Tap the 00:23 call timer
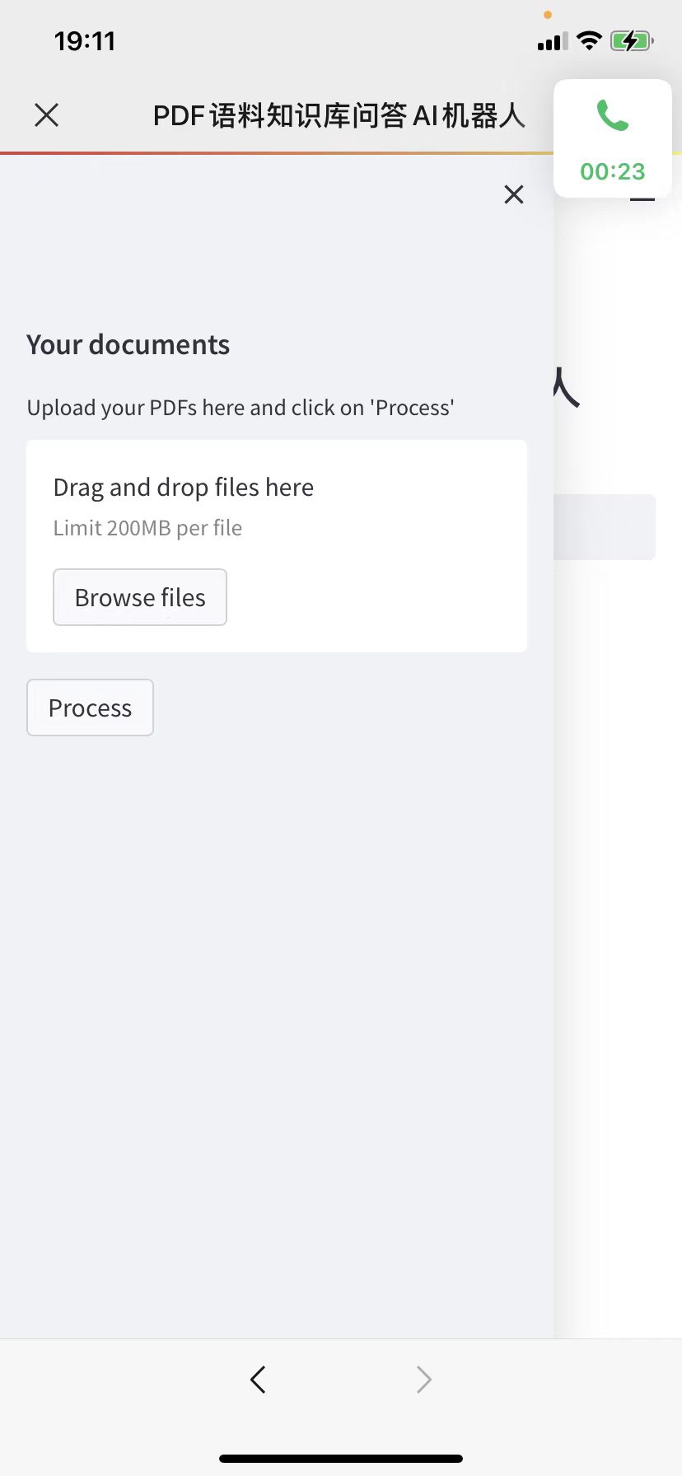 613,171
